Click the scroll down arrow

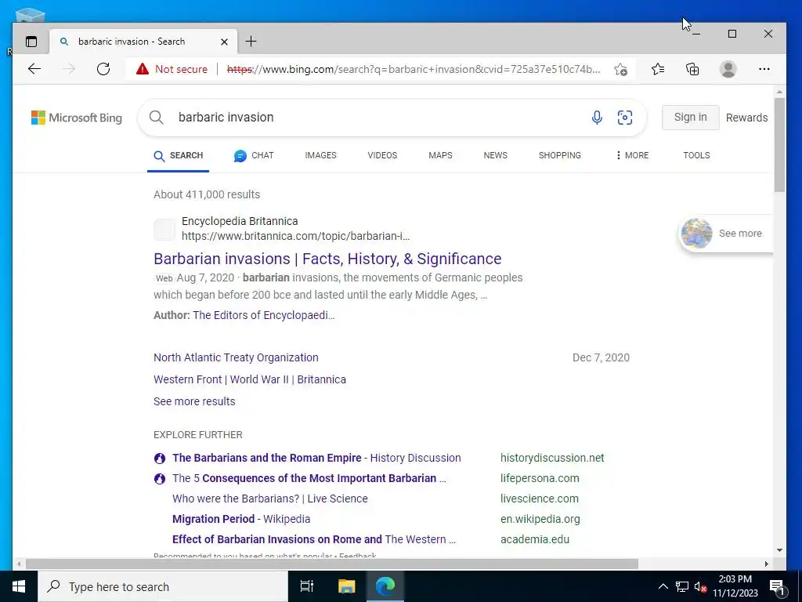coord(779,550)
